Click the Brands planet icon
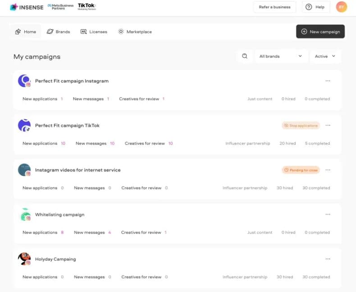The height and width of the screenshot is (292, 356). [50, 31]
